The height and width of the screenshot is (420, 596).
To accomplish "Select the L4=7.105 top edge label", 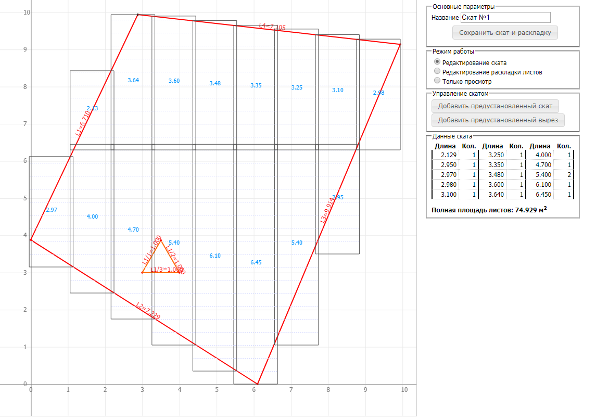I will 272,26.
